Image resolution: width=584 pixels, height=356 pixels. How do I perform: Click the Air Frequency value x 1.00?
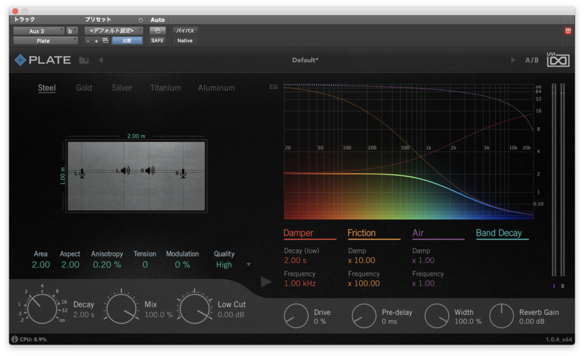[423, 284]
